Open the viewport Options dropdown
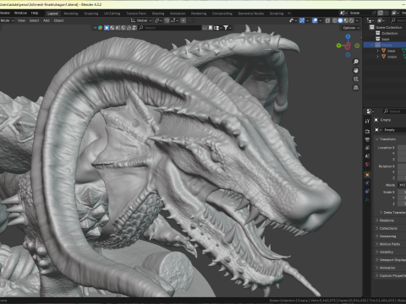The width and height of the screenshot is (406, 304). [351, 28]
